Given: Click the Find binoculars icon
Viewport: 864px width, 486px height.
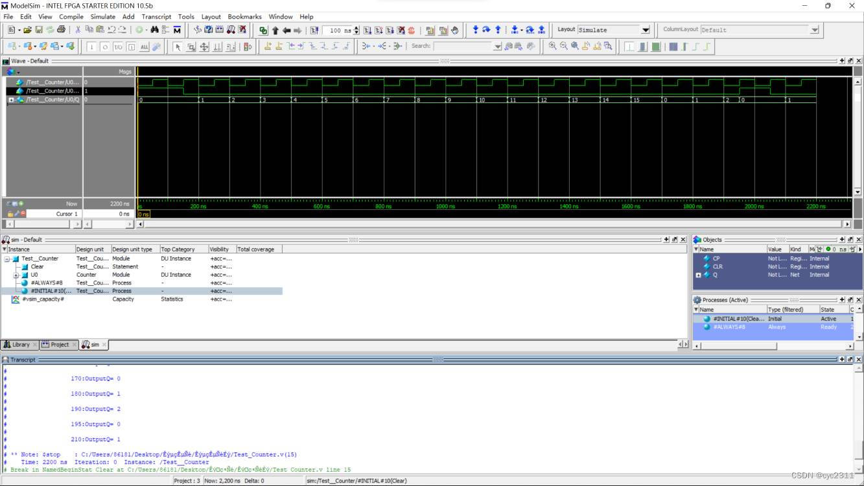Looking at the screenshot, I should pos(154,30).
